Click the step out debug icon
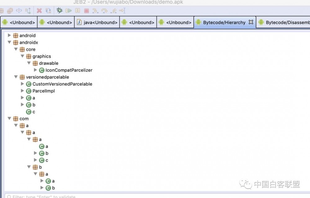 click(x=113, y=11)
